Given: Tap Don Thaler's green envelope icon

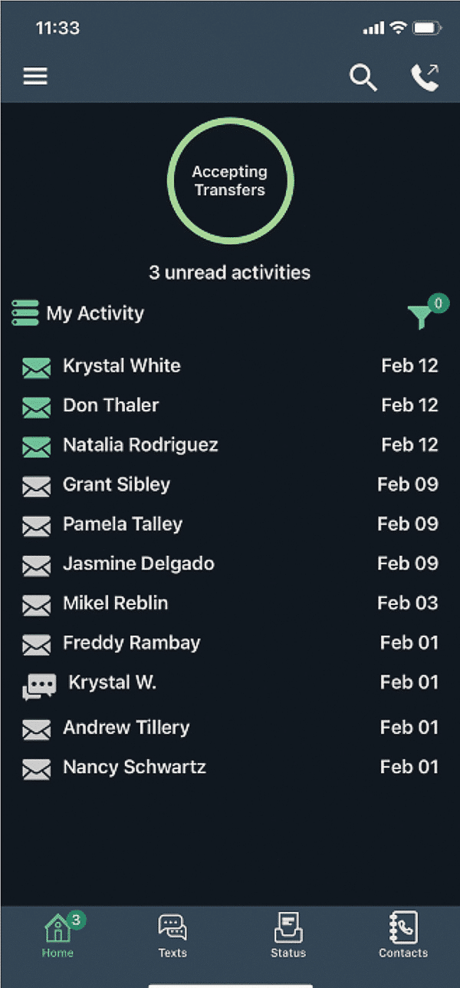Looking at the screenshot, I should click(36, 407).
